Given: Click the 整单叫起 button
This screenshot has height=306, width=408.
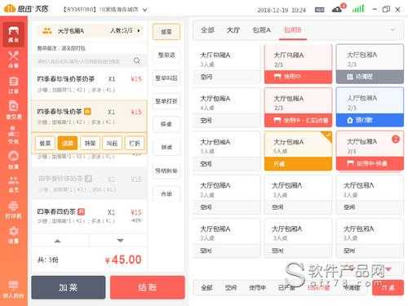Looking at the screenshot, I should [x=166, y=78].
